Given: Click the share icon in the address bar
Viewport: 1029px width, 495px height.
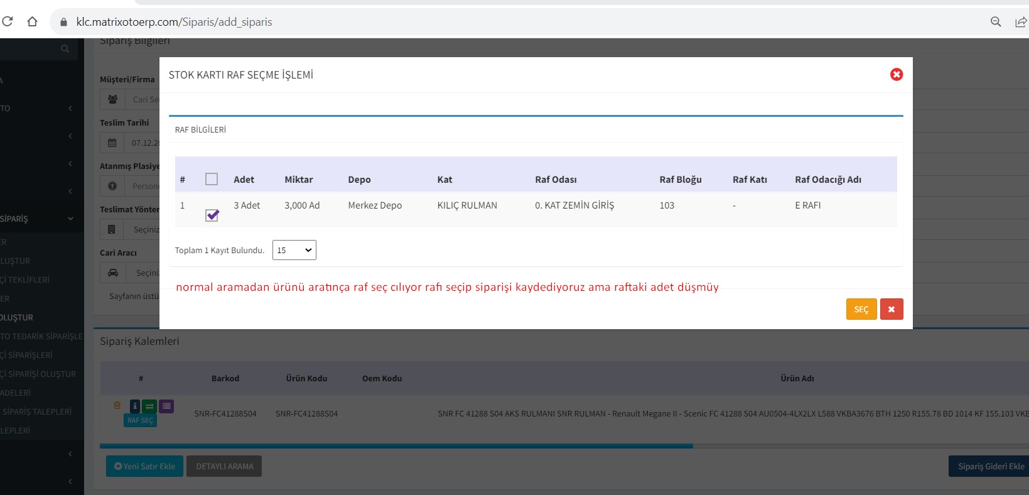Looking at the screenshot, I should pyautogui.click(x=1020, y=22).
